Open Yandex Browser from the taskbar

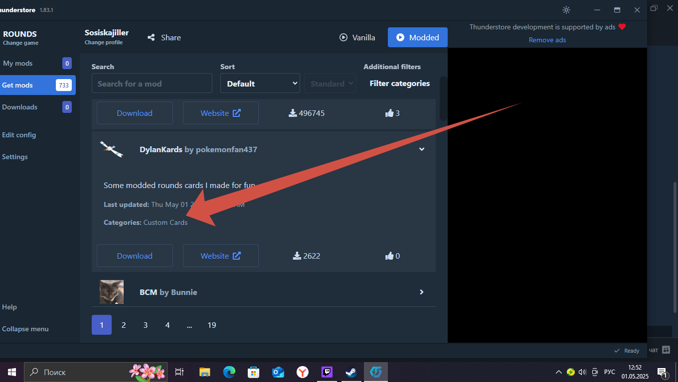(x=302, y=372)
